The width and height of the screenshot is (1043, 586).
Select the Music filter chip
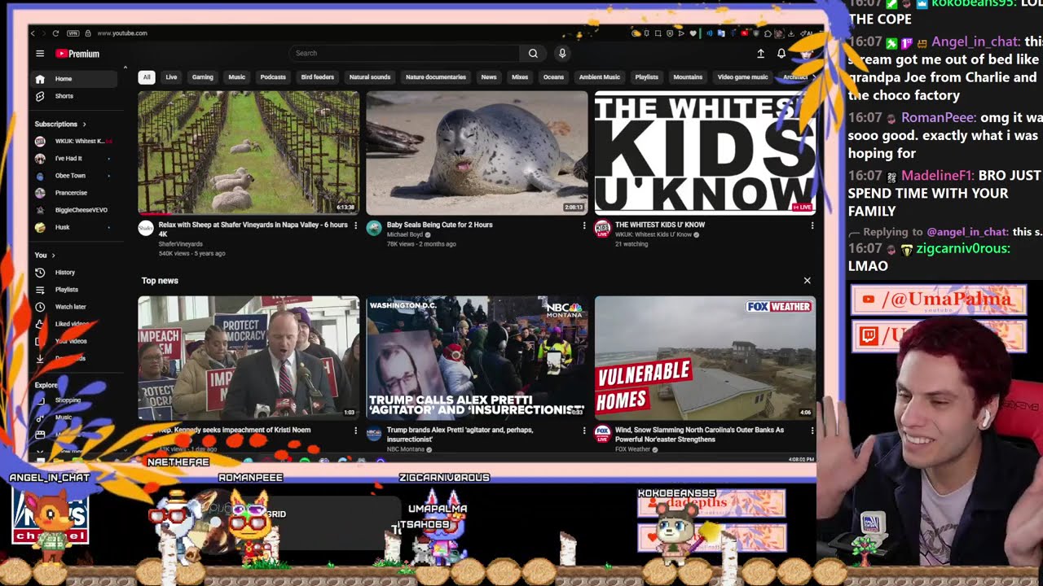click(x=236, y=77)
